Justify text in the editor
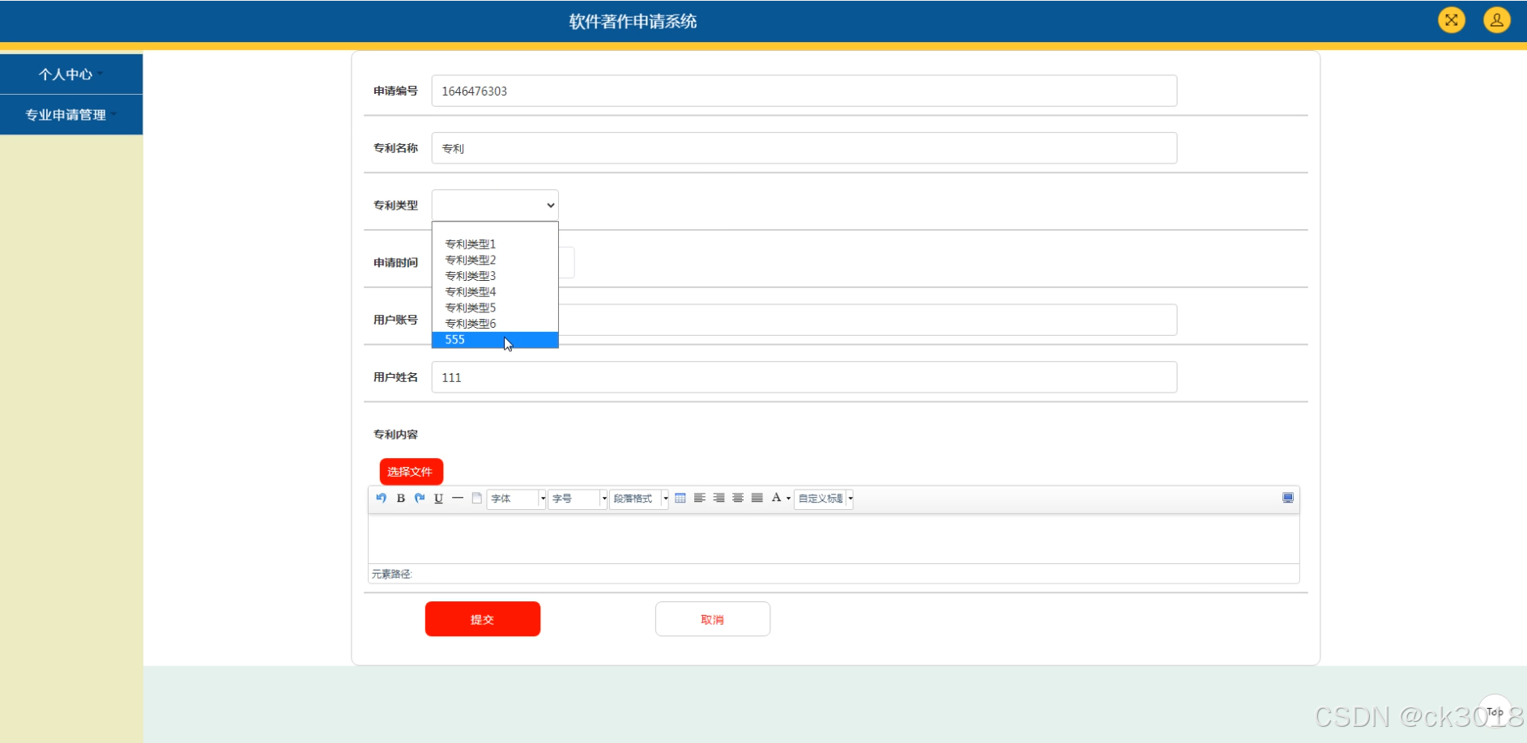 (757, 498)
